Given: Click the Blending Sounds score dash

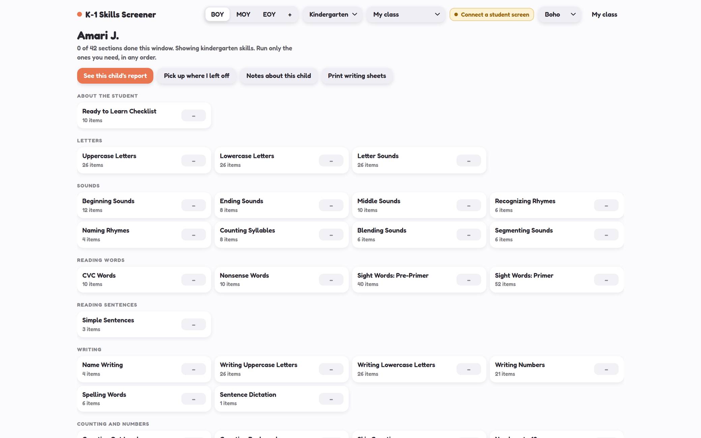Looking at the screenshot, I should click(468, 235).
